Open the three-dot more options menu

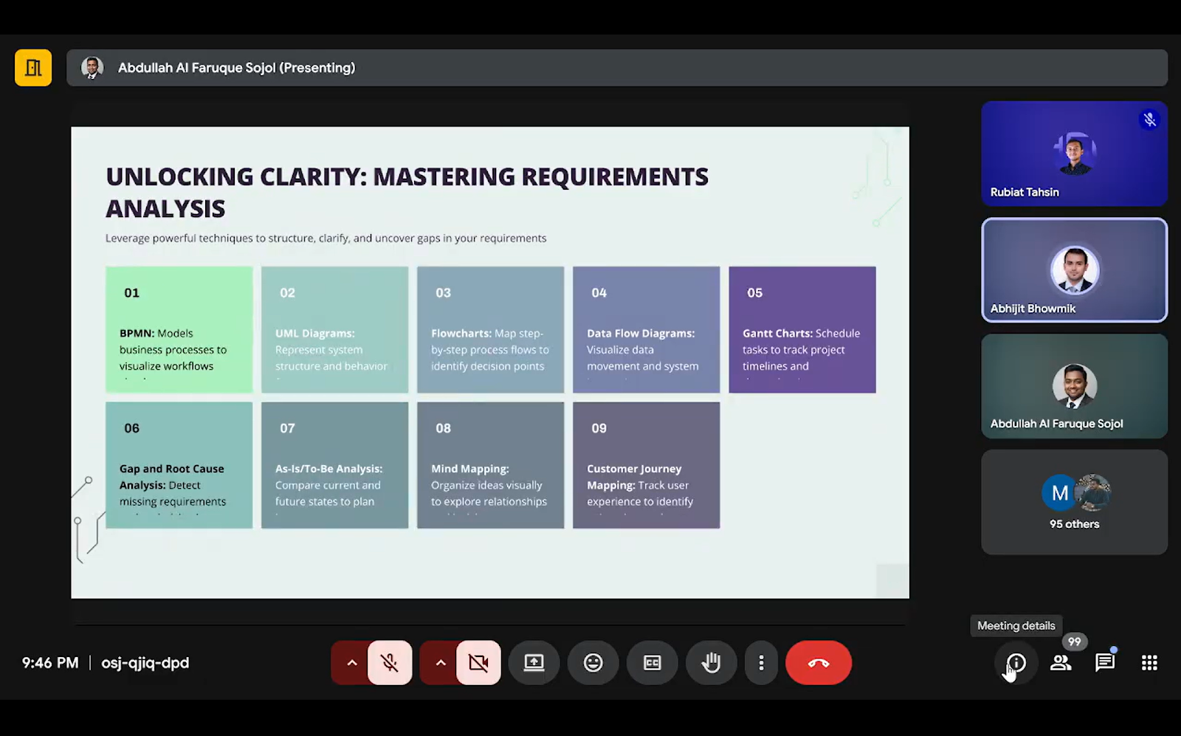(761, 663)
